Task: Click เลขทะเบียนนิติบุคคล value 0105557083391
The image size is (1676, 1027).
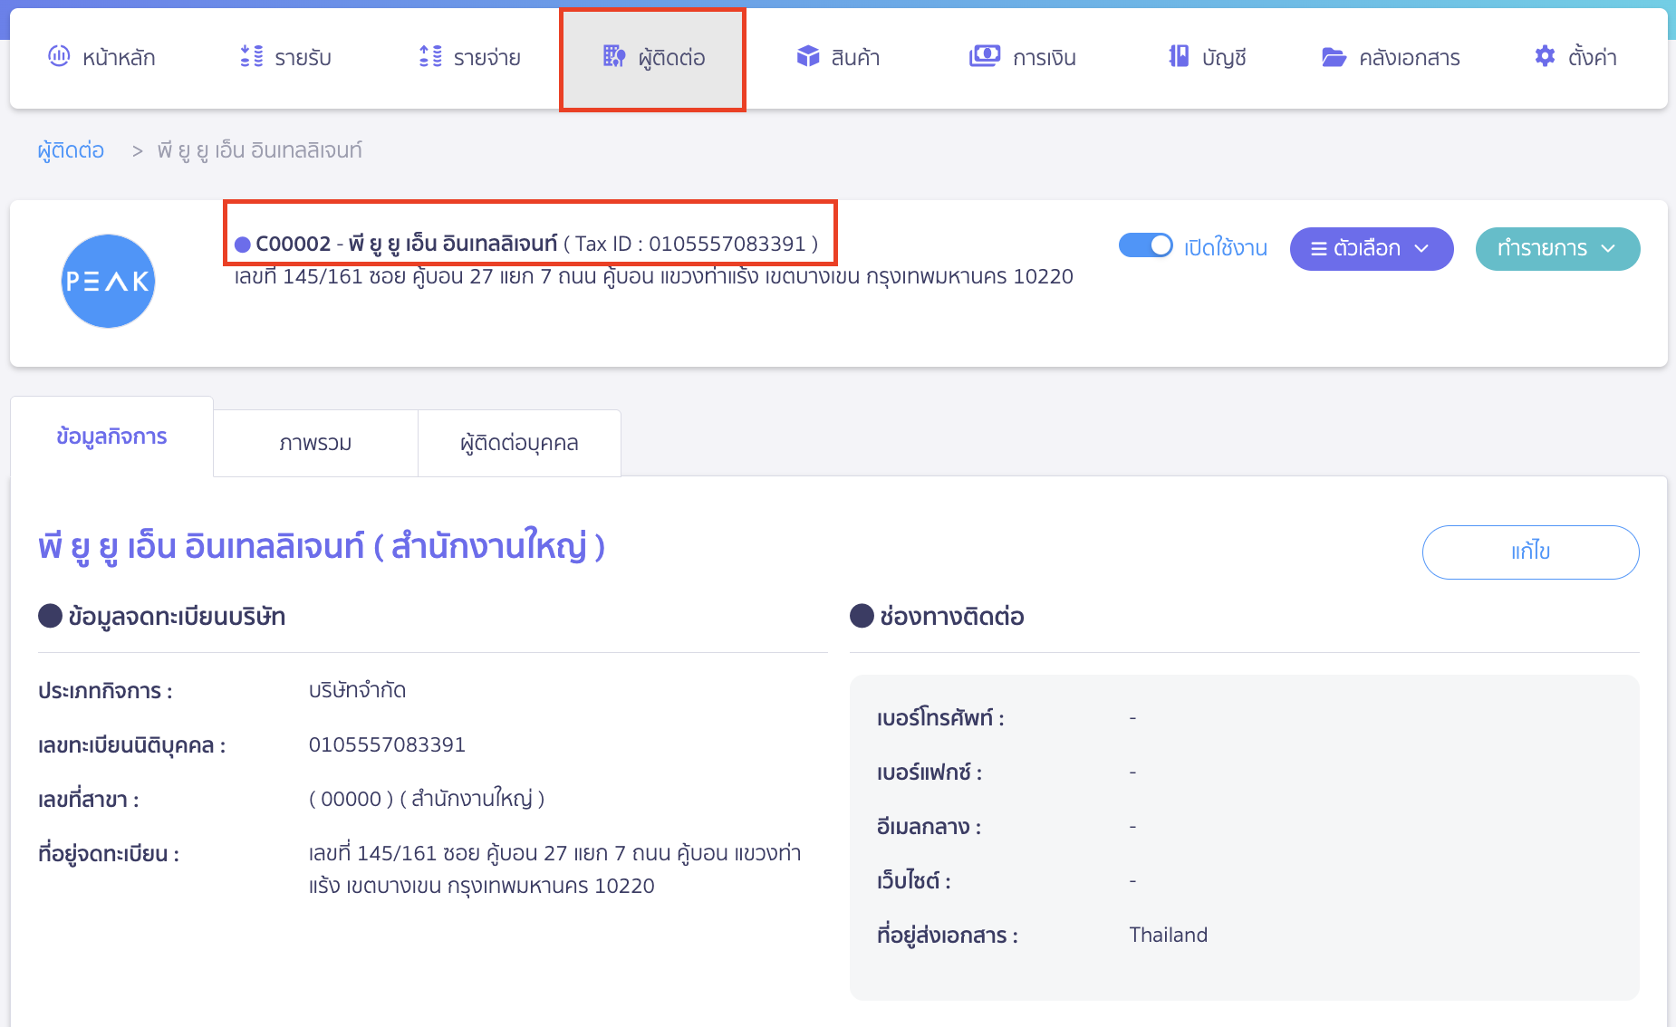Action: pos(387,744)
